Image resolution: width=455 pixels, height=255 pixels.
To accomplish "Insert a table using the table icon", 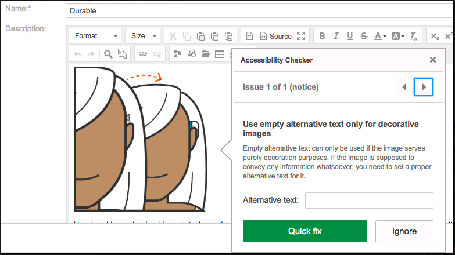I will pos(220,54).
